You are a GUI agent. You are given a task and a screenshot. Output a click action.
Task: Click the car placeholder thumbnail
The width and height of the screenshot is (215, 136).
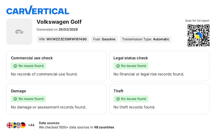[19, 32]
